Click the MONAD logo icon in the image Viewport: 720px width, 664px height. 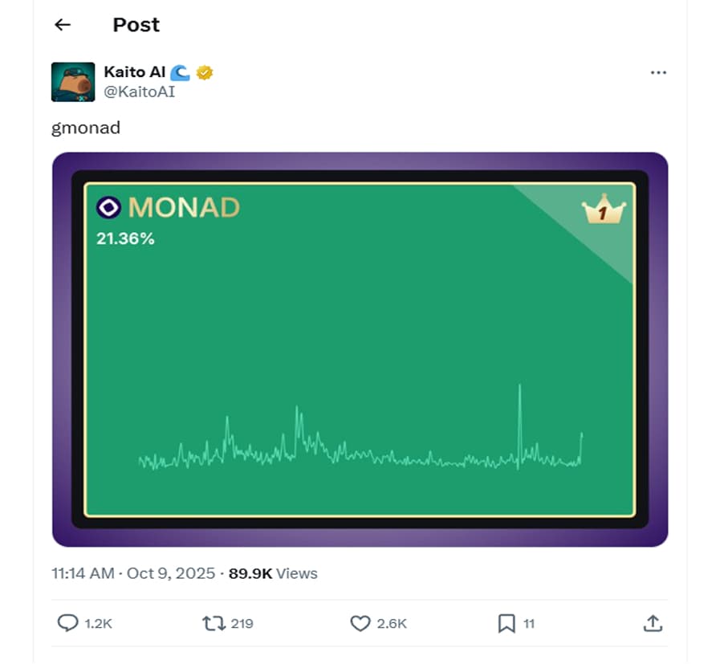coord(108,208)
